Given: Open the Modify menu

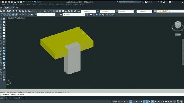Looking at the screenshot, I should (51, 5).
